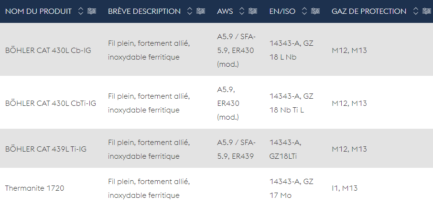
Task: Select the ER439 AWS classification cell
Action: (237, 149)
